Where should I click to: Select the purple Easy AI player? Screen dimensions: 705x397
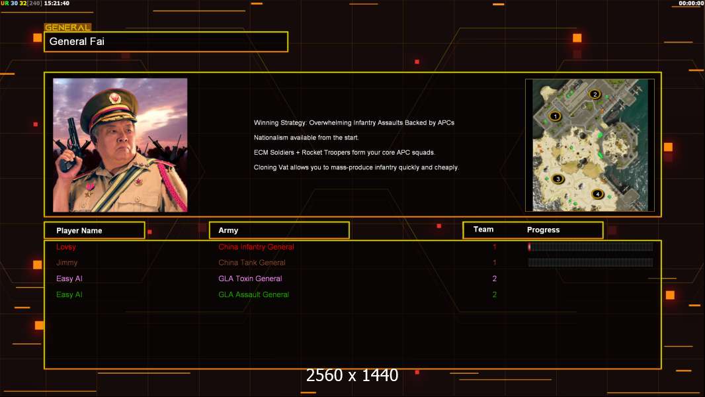coord(69,279)
